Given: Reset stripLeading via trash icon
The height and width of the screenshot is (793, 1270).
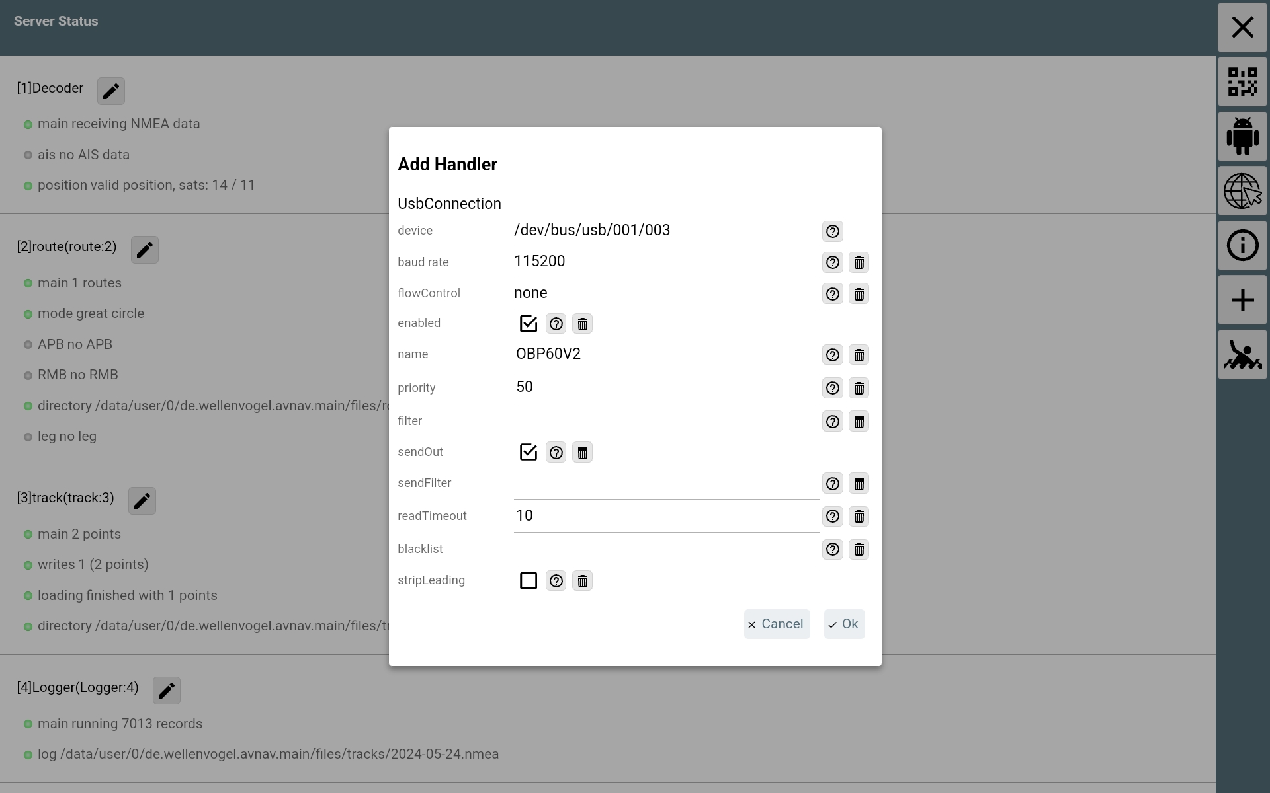Looking at the screenshot, I should 582,580.
